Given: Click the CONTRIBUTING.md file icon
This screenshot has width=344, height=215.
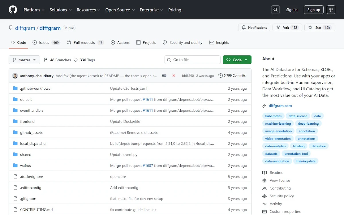Looking at the screenshot, I should (15, 210).
